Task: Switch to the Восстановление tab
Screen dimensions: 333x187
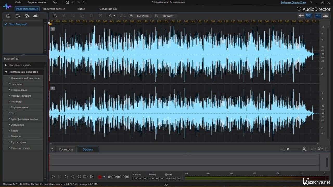Action: coord(54,9)
